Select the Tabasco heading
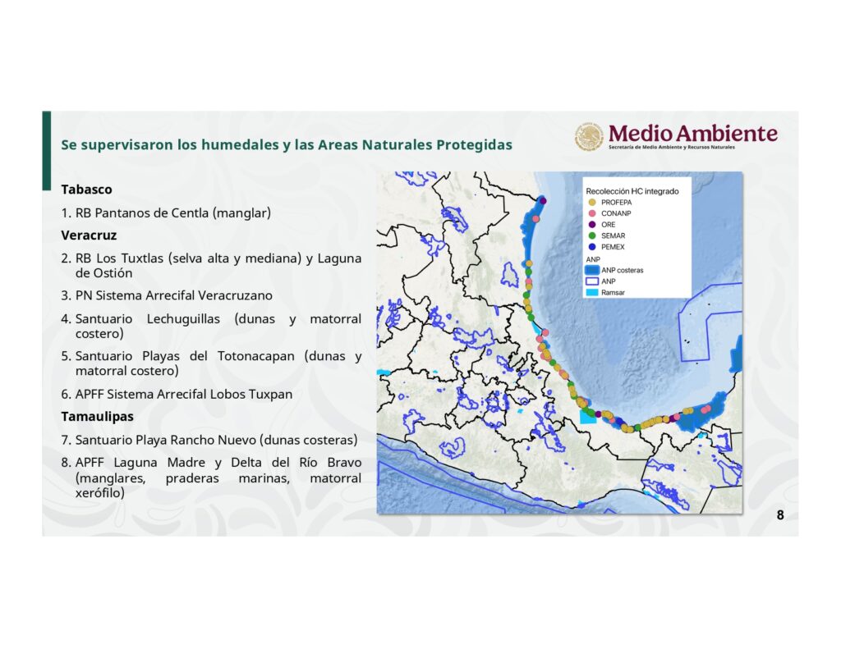The width and height of the screenshot is (841, 649). [86, 190]
